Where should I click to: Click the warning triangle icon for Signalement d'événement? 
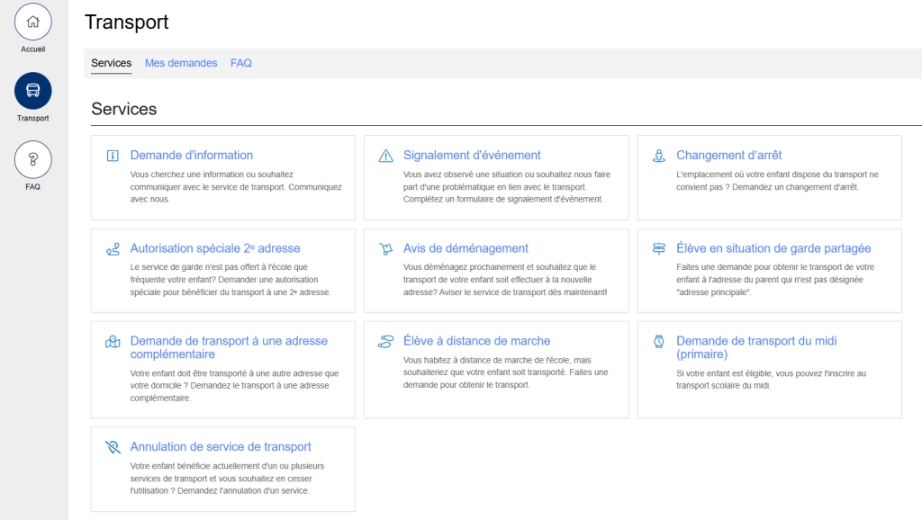[386, 156]
